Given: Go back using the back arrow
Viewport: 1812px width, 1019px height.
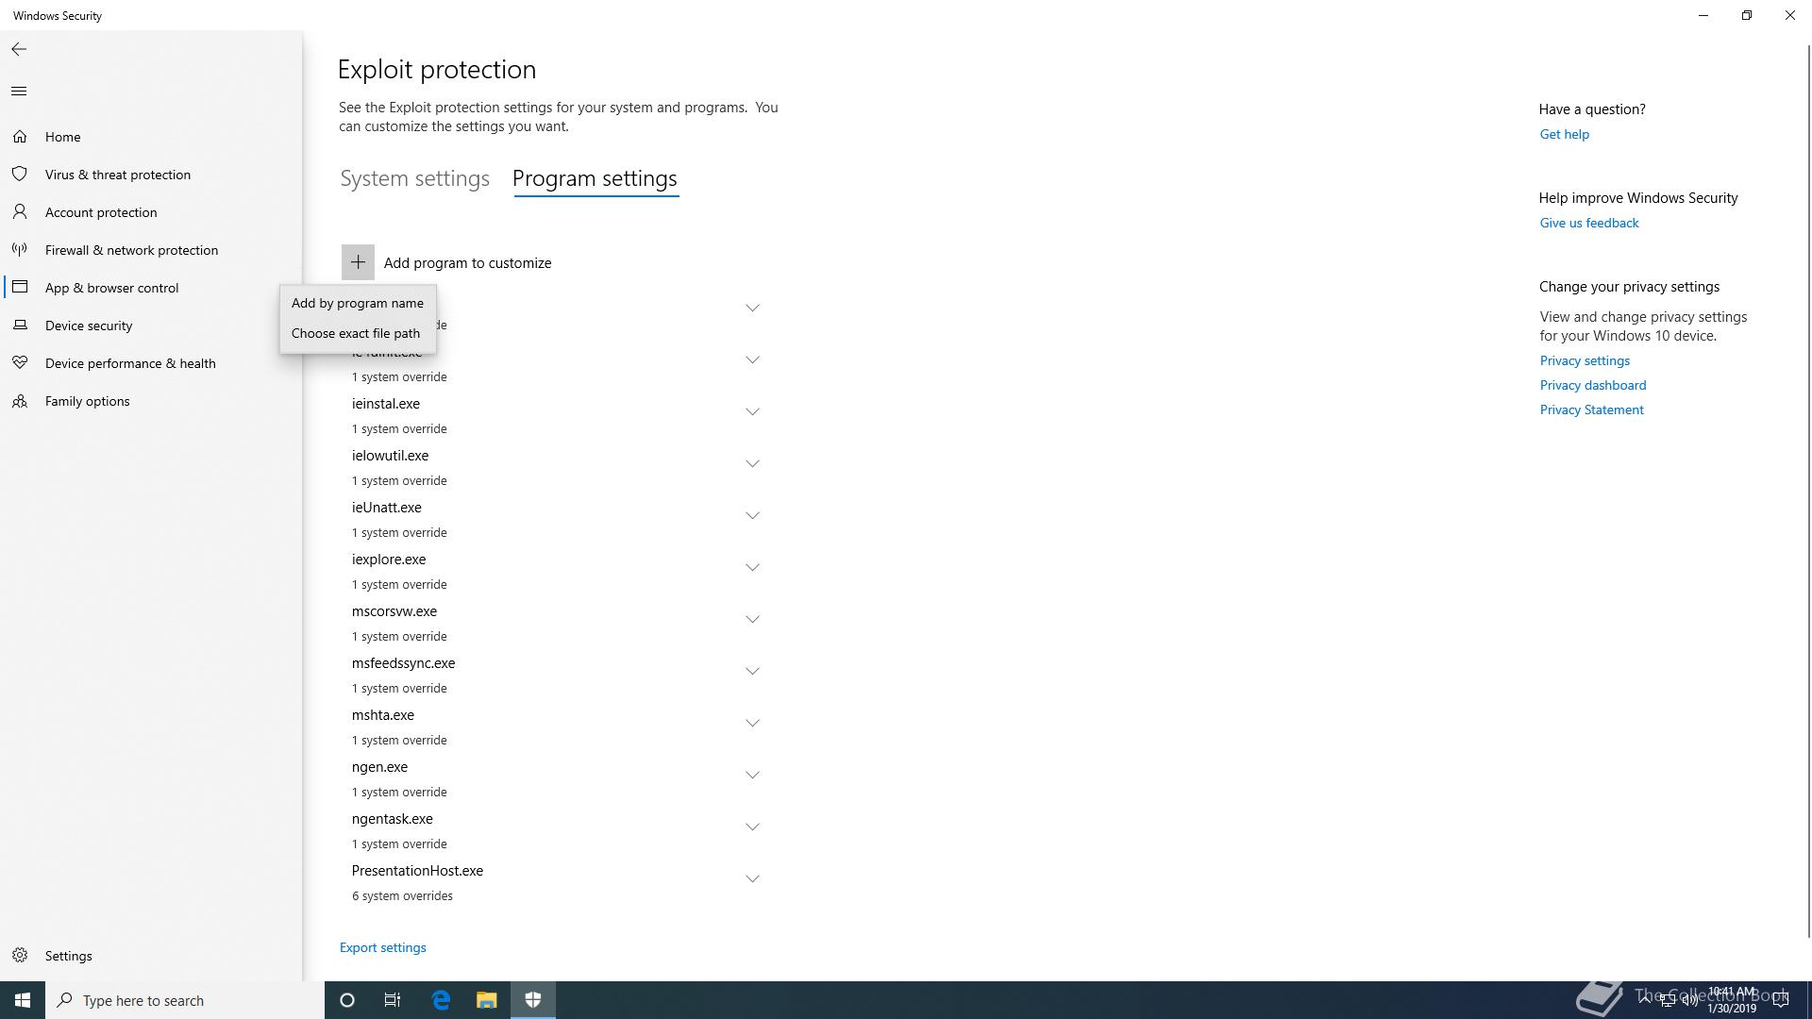Looking at the screenshot, I should 19,49.
